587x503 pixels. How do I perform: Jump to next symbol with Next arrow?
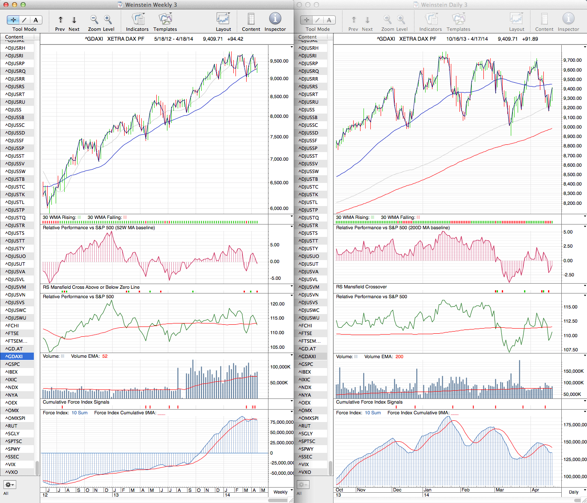[74, 20]
